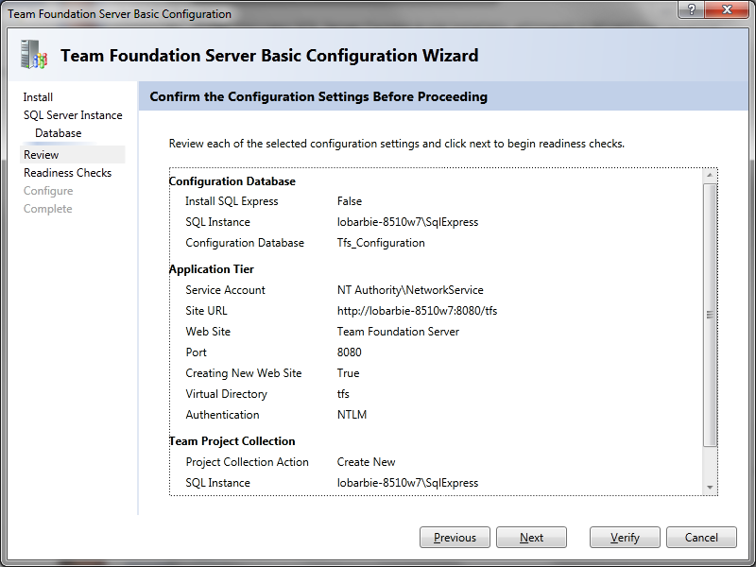The width and height of the screenshot is (756, 567).
Task: Select the Application Tier section heading
Action: (x=212, y=269)
